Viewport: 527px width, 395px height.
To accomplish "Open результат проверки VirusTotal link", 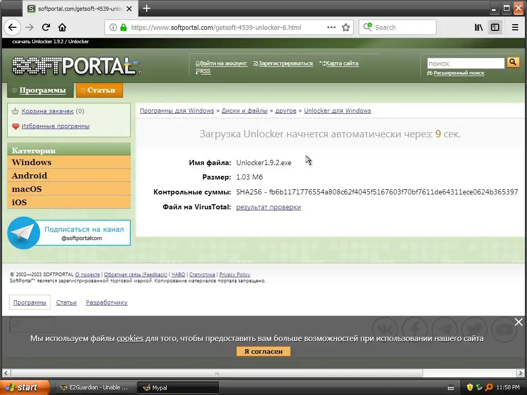I will coord(268,207).
